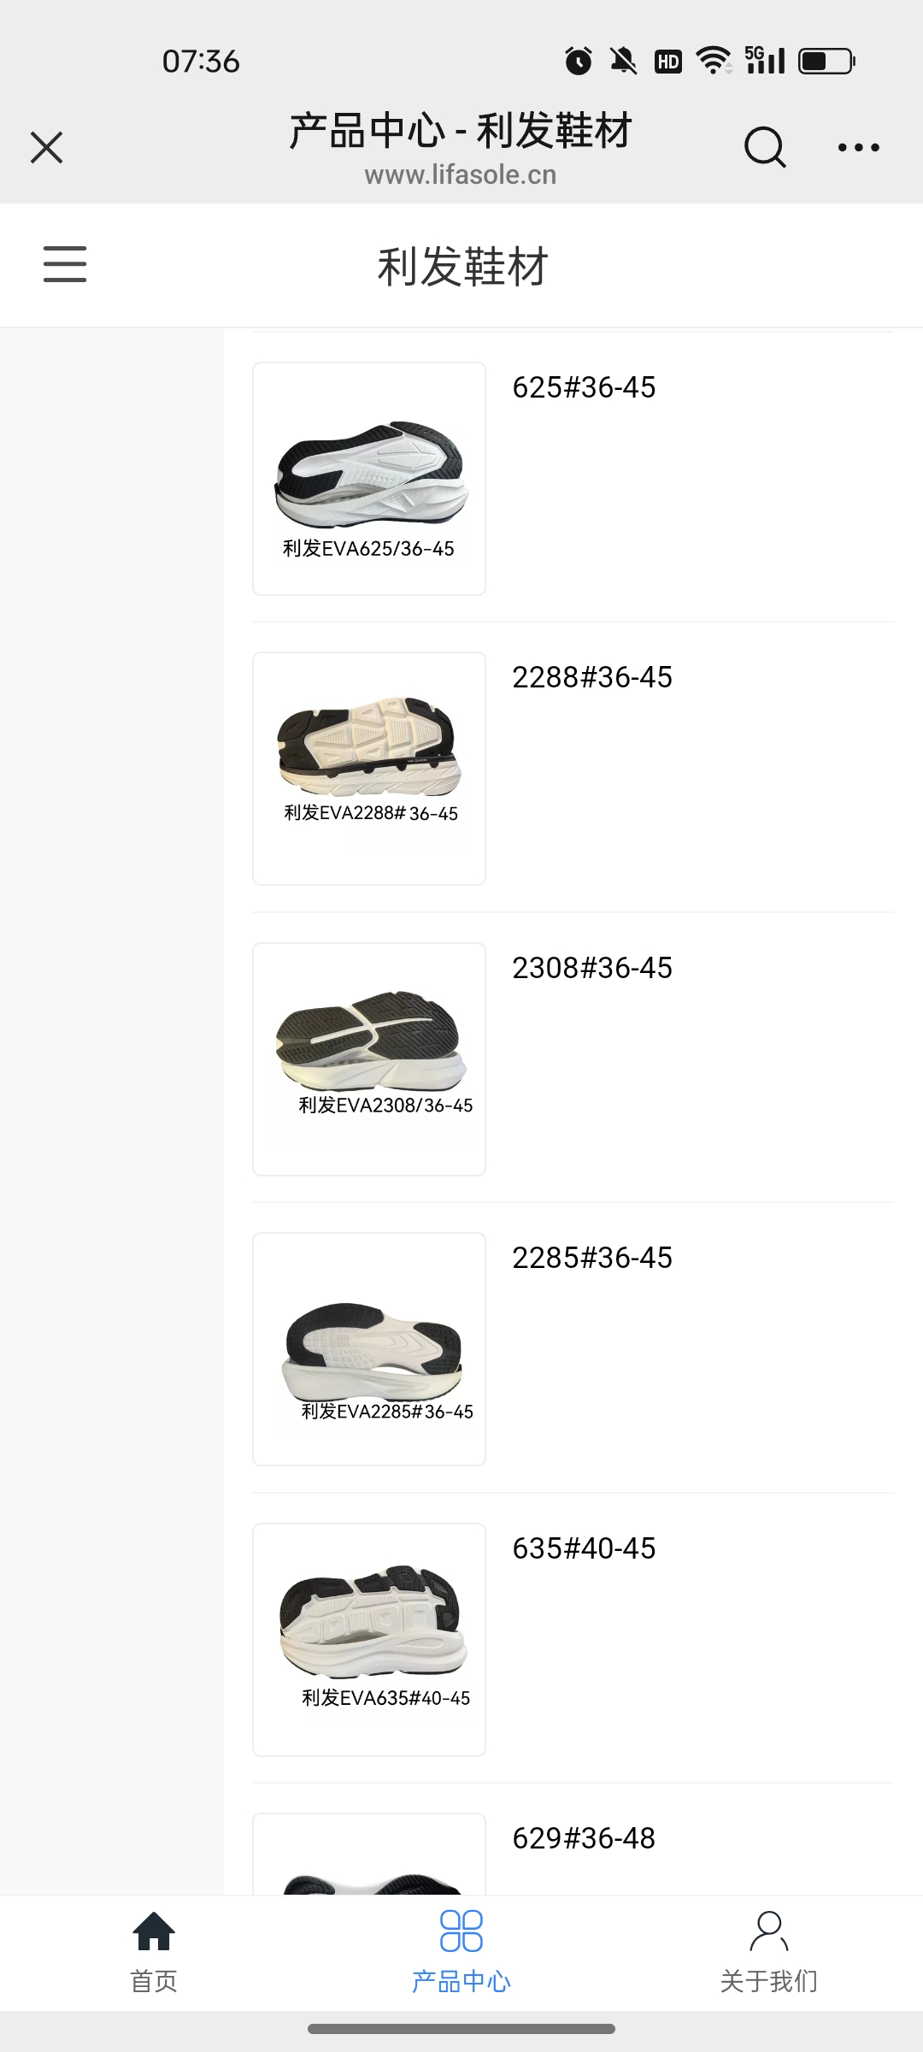The width and height of the screenshot is (923, 2052).
Task: Open the 2285#36-45 product title
Action: [x=592, y=1258]
